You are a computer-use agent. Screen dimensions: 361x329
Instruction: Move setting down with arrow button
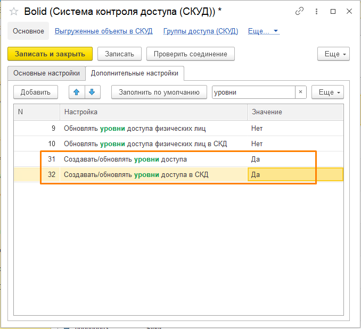tap(92, 92)
